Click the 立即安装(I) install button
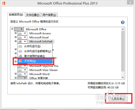Viewport: 135px width, 110px height. pyautogui.click(x=118, y=99)
